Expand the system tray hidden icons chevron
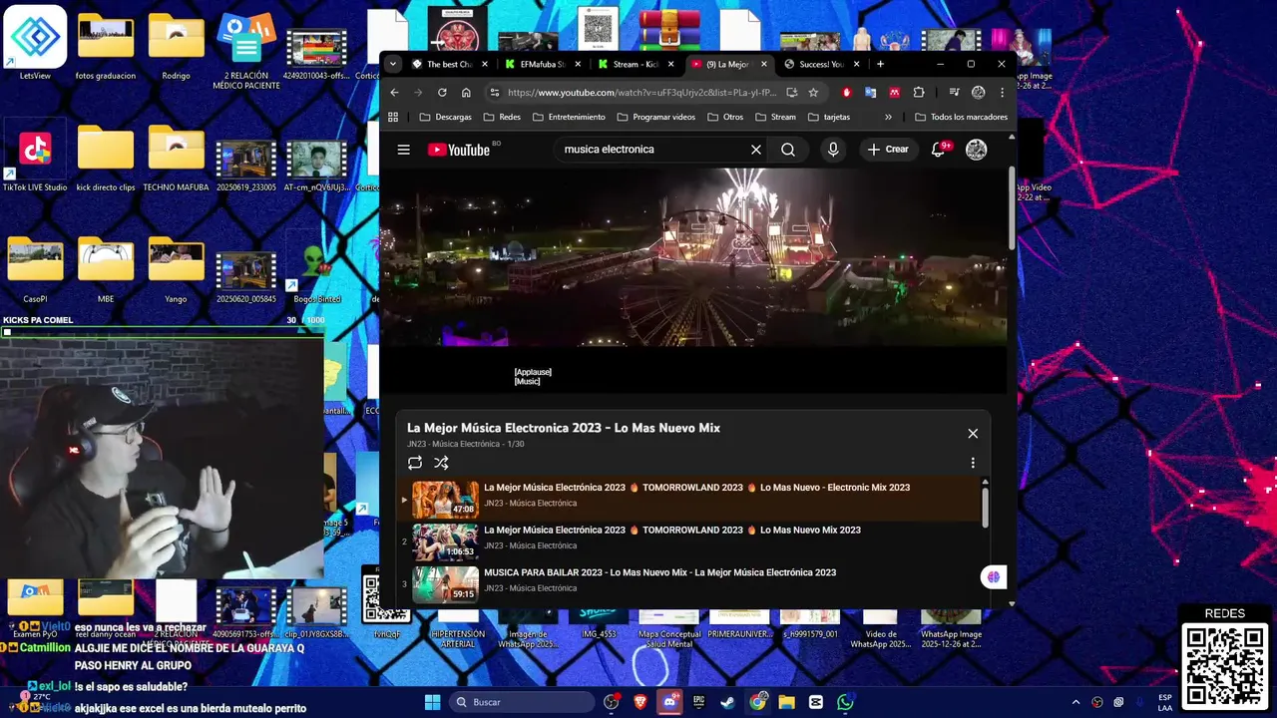The width and height of the screenshot is (1277, 718). pos(1075,702)
